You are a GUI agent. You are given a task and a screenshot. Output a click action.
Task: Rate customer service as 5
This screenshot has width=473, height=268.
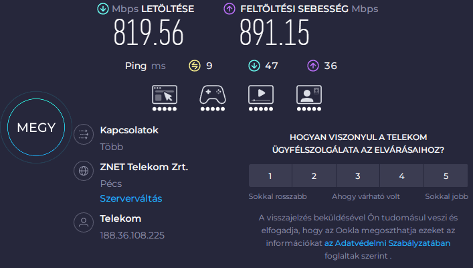click(446, 176)
